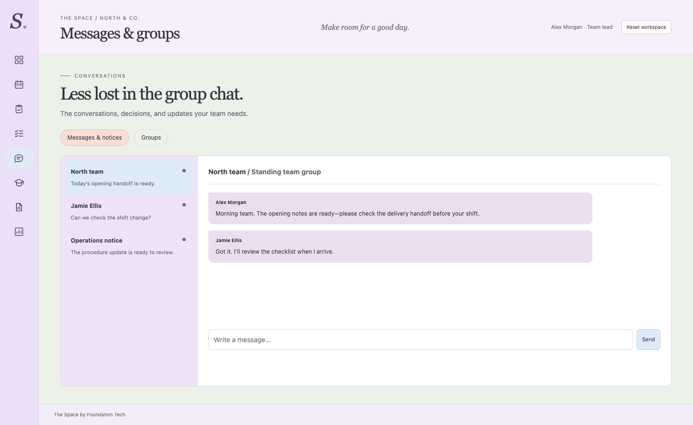Open the Jamie Ellis conversation
The image size is (693, 425).
point(129,211)
